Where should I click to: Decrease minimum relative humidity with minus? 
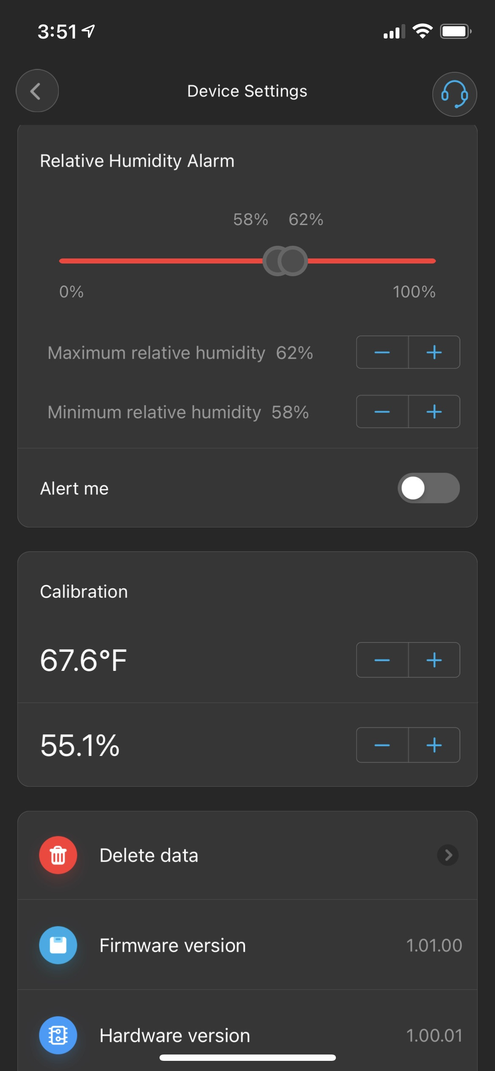tap(382, 412)
